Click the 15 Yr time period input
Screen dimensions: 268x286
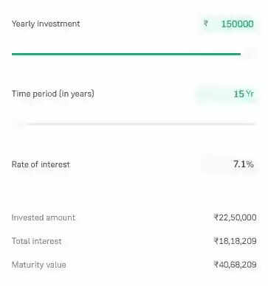pyautogui.click(x=227, y=94)
